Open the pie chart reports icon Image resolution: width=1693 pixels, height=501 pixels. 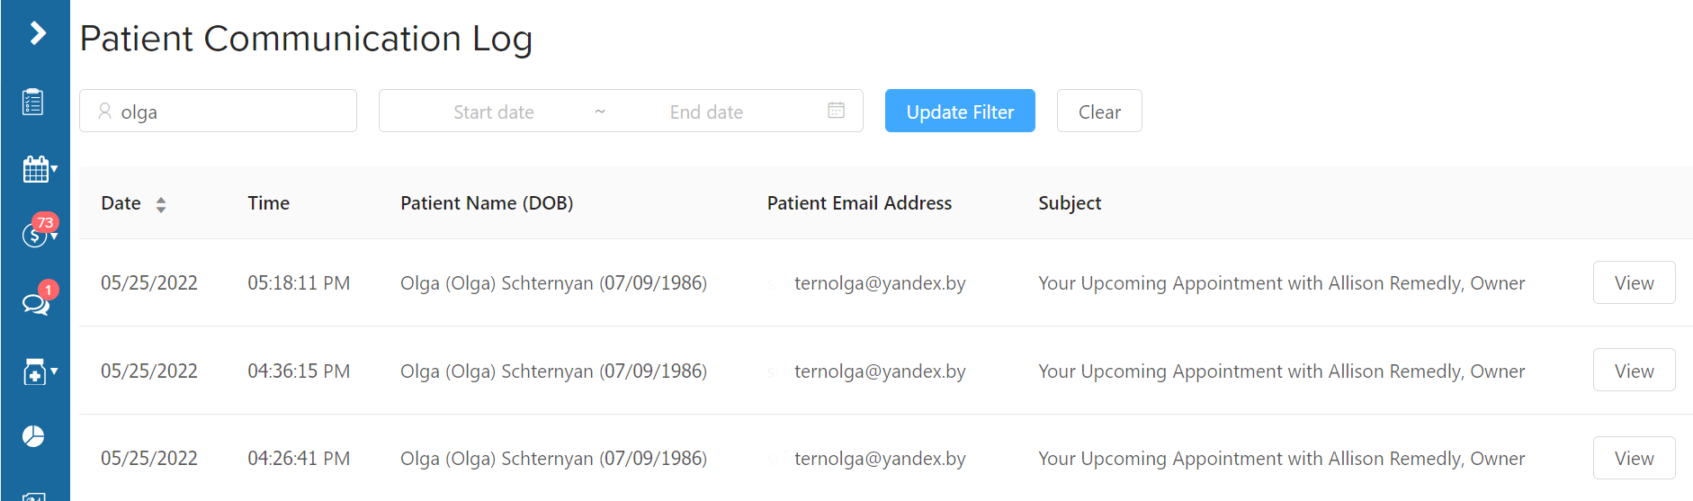pos(33,436)
